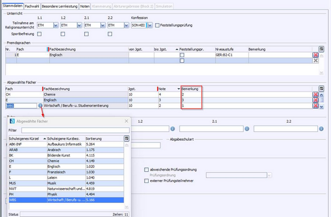Open the 2.1 Religionsunterricht dropdown
The width and height of the screenshot is (331, 217).
(x=103, y=25)
